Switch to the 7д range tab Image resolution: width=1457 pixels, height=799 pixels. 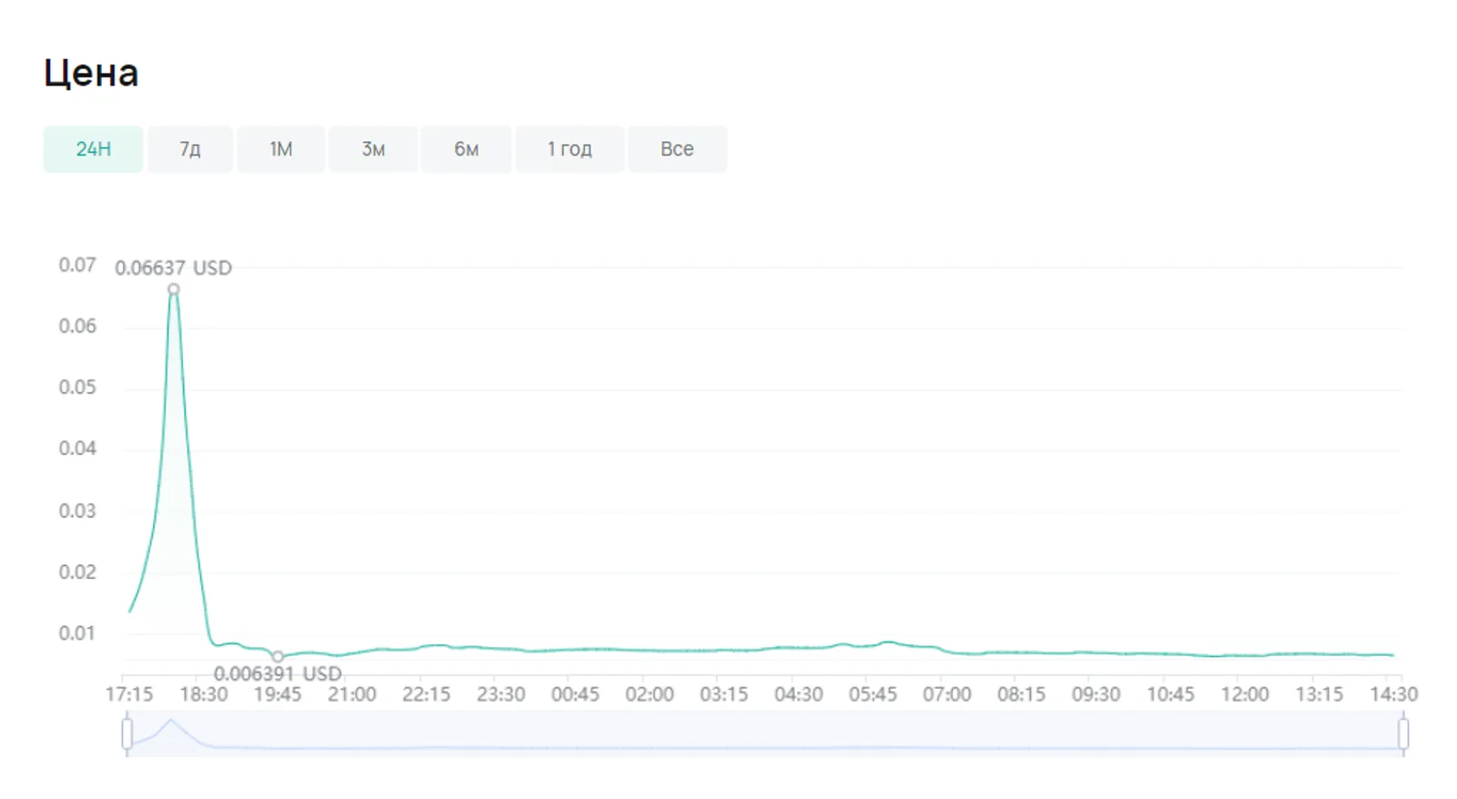point(190,149)
